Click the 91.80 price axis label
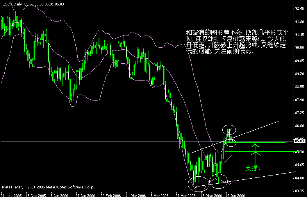Viewport: 307px width, 197px height. [300, 22]
